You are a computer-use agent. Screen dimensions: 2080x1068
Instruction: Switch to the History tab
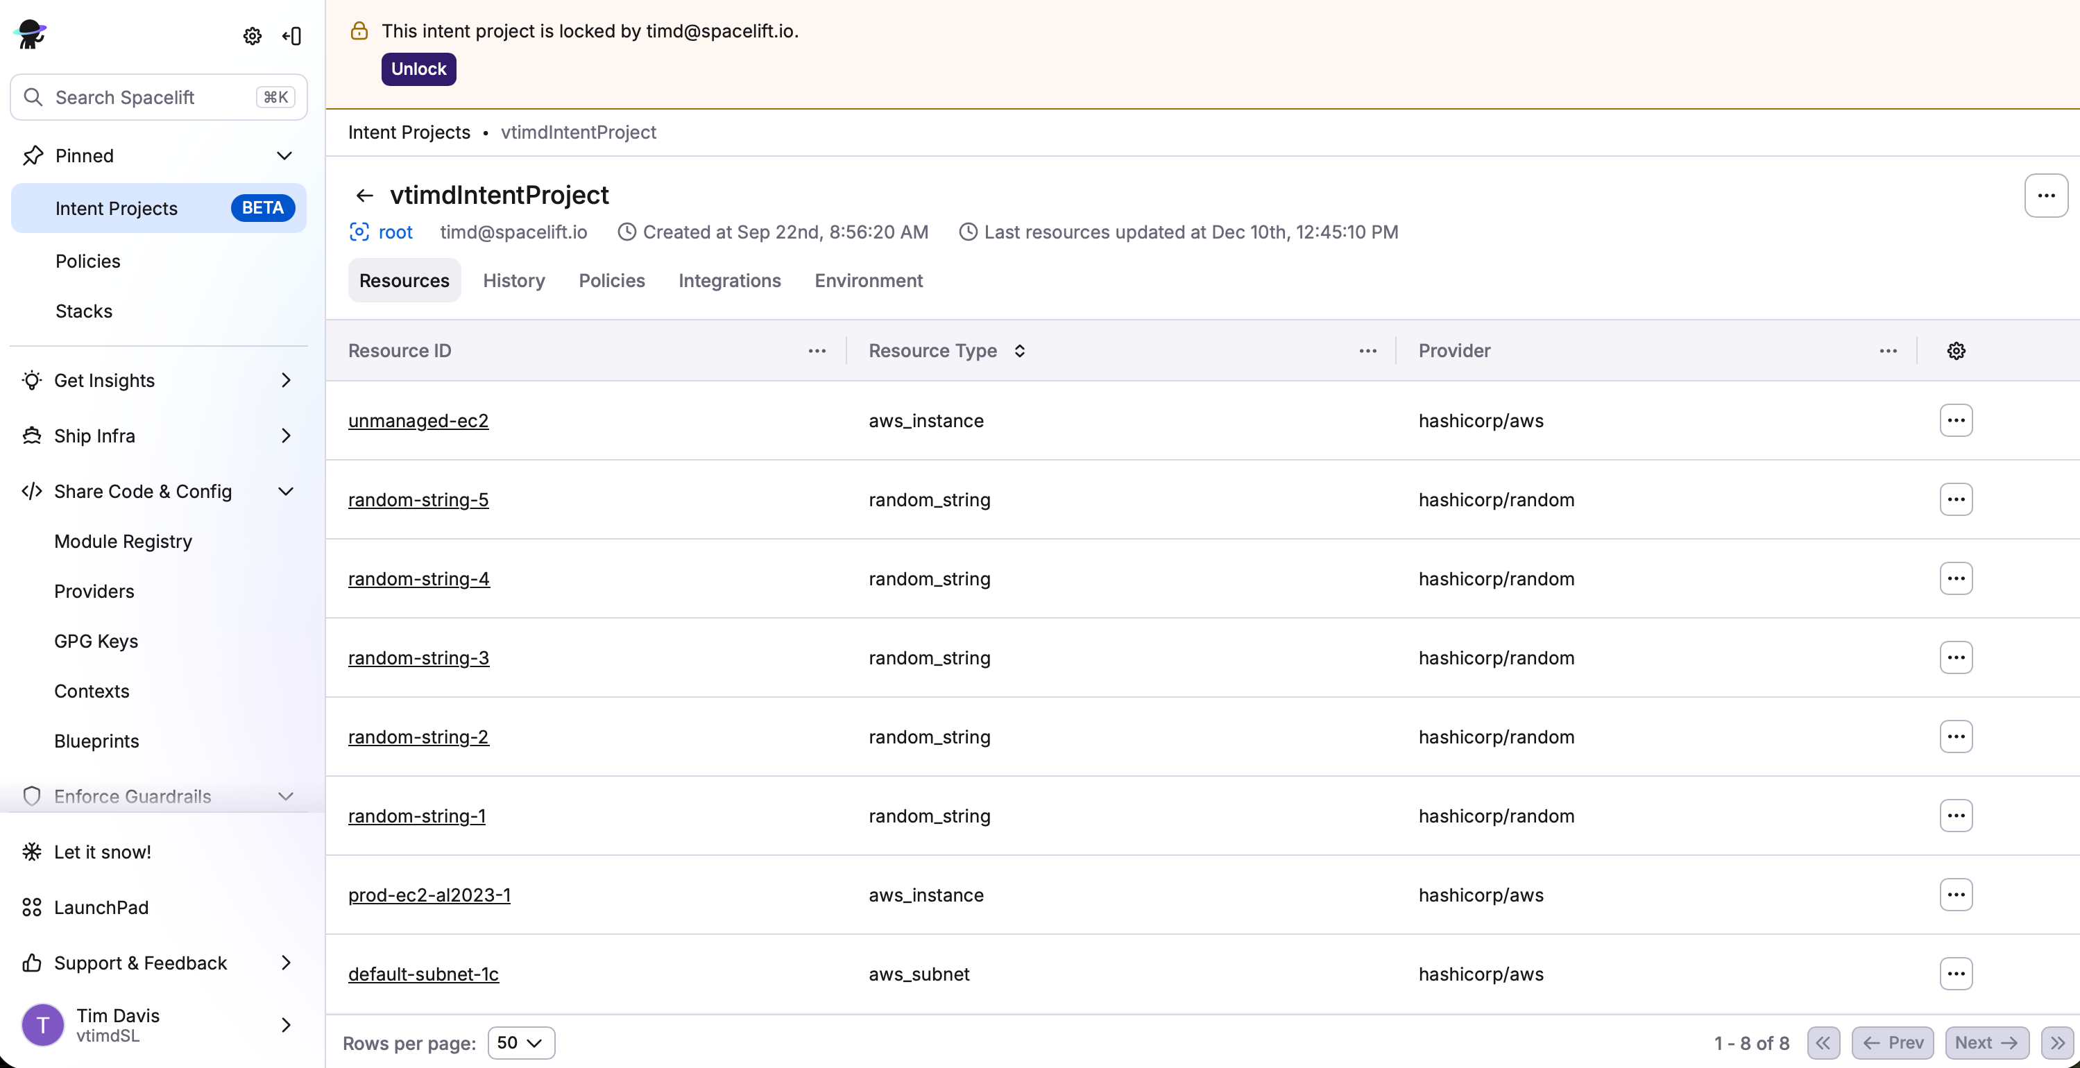click(x=513, y=281)
